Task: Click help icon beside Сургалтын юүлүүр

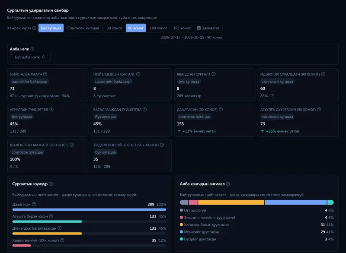Action: [x=51, y=183]
